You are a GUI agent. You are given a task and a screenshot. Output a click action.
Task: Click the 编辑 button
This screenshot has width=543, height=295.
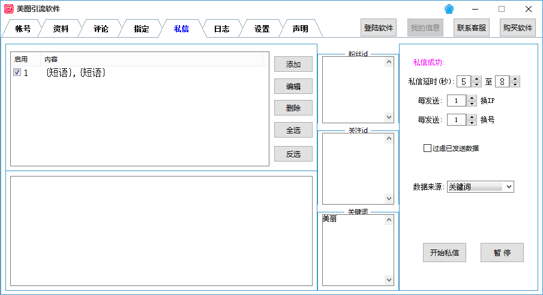pyautogui.click(x=293, y=86)
